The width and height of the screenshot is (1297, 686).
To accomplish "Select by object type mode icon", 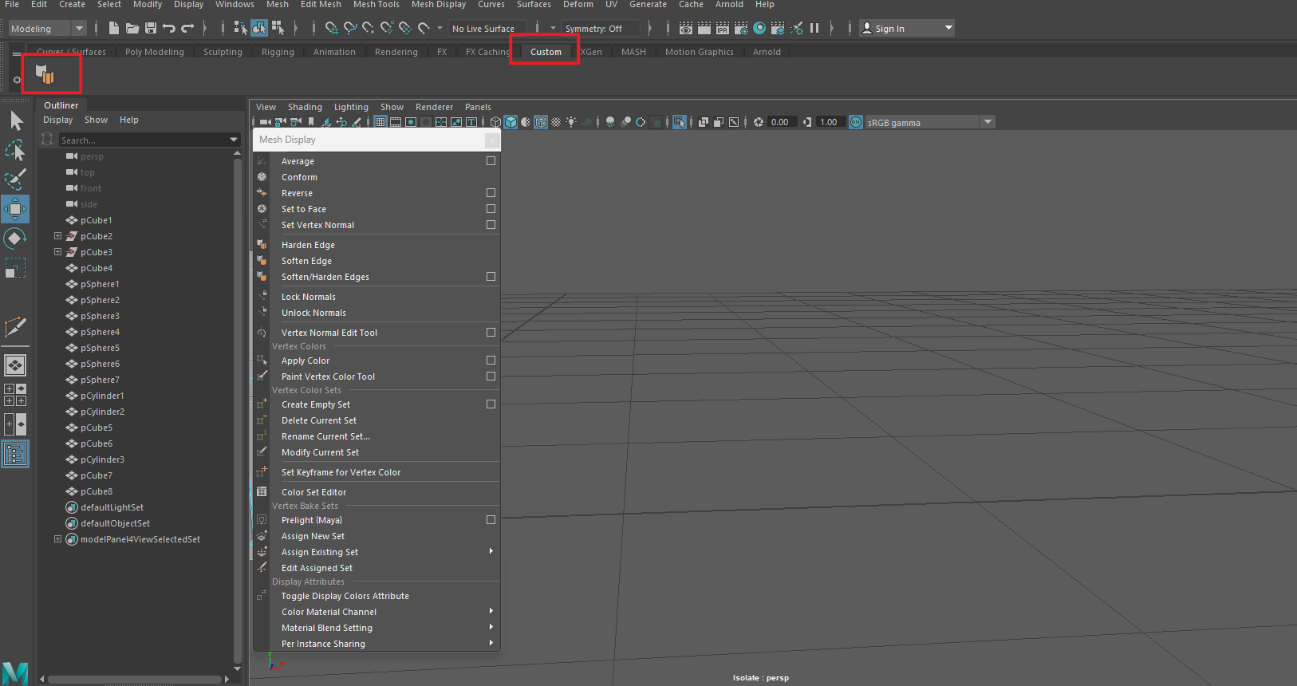I will [x=259, y=28].
